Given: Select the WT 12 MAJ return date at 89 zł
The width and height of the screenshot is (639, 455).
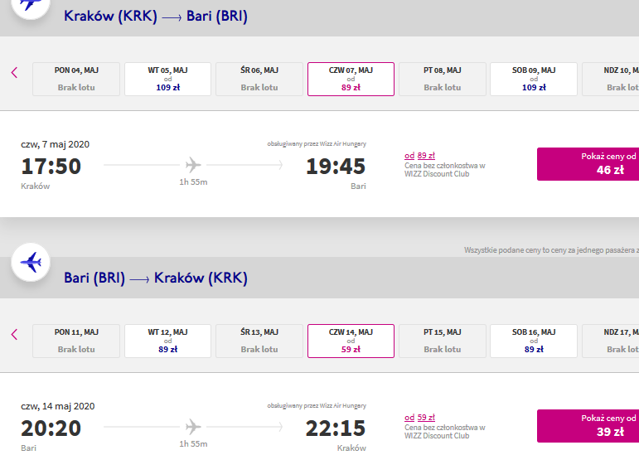Looking at the screenshot, I should (168, 341).
